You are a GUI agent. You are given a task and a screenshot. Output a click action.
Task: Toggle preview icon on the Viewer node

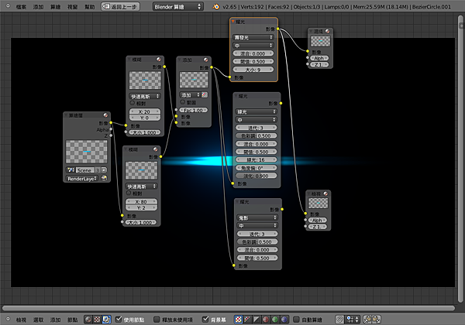[325, 193]
